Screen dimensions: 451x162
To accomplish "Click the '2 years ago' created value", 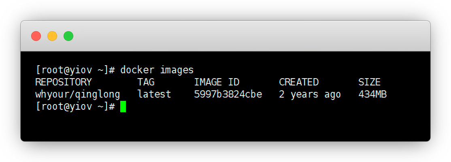I will (310, 95).
